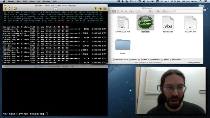This screenshot has height=118, width=210.
Task: Open the Finder action gear dropdown
Action: [x=165, y=11]
